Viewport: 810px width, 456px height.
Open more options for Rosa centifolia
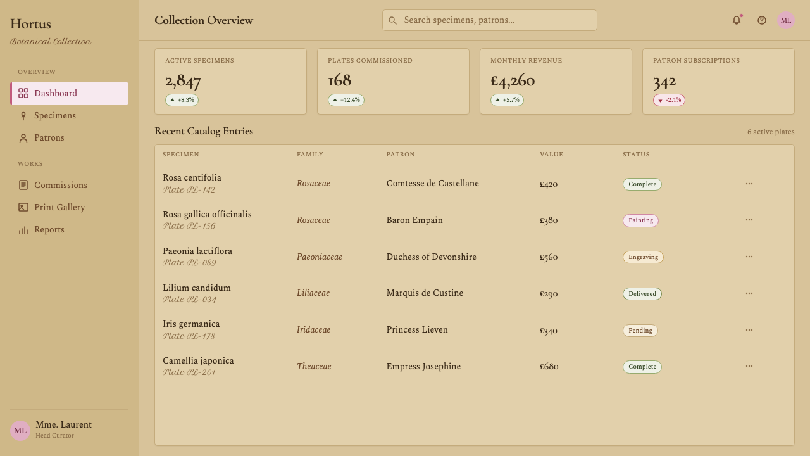tap(749, 184)
